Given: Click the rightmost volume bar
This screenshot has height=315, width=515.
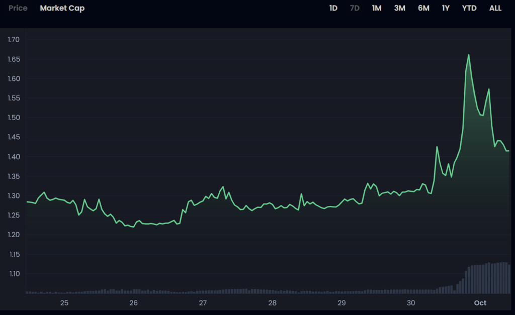Looking at the screenshot, I should 509,279.
